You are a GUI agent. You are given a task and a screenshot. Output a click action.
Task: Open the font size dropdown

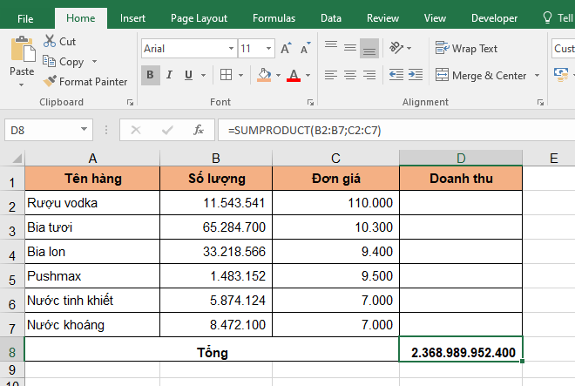[x=269, y=49]
